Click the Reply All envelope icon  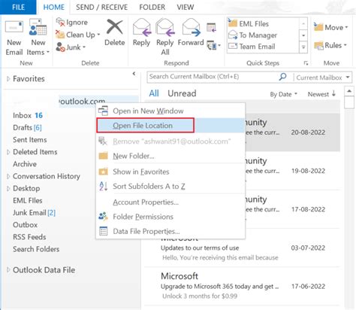[x=165, y=28]
